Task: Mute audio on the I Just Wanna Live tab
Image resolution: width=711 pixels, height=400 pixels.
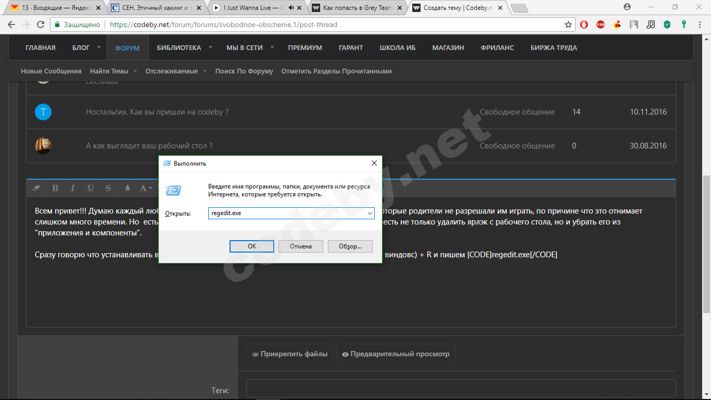Action: click(x=291, y=8)
